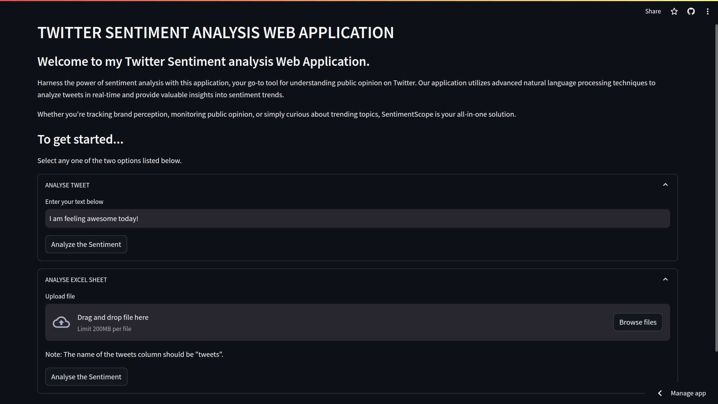Favorite the app with the star icon
Screen dimensions: 718x404
[674, 11]
